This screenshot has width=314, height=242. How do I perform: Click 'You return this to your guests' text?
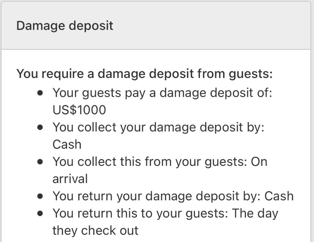tap(140, 214)
